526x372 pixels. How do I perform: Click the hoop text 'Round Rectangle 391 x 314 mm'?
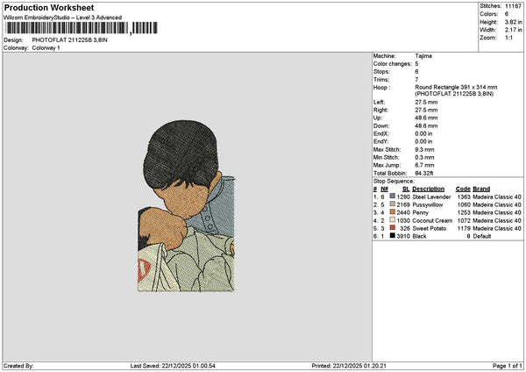456,87
